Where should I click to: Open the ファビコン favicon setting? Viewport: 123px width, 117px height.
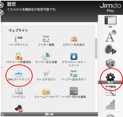tap(19, 93)
